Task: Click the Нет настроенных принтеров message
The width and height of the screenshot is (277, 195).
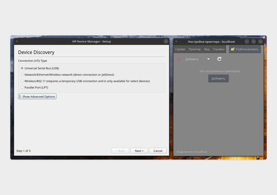Action: pos(220,71)
